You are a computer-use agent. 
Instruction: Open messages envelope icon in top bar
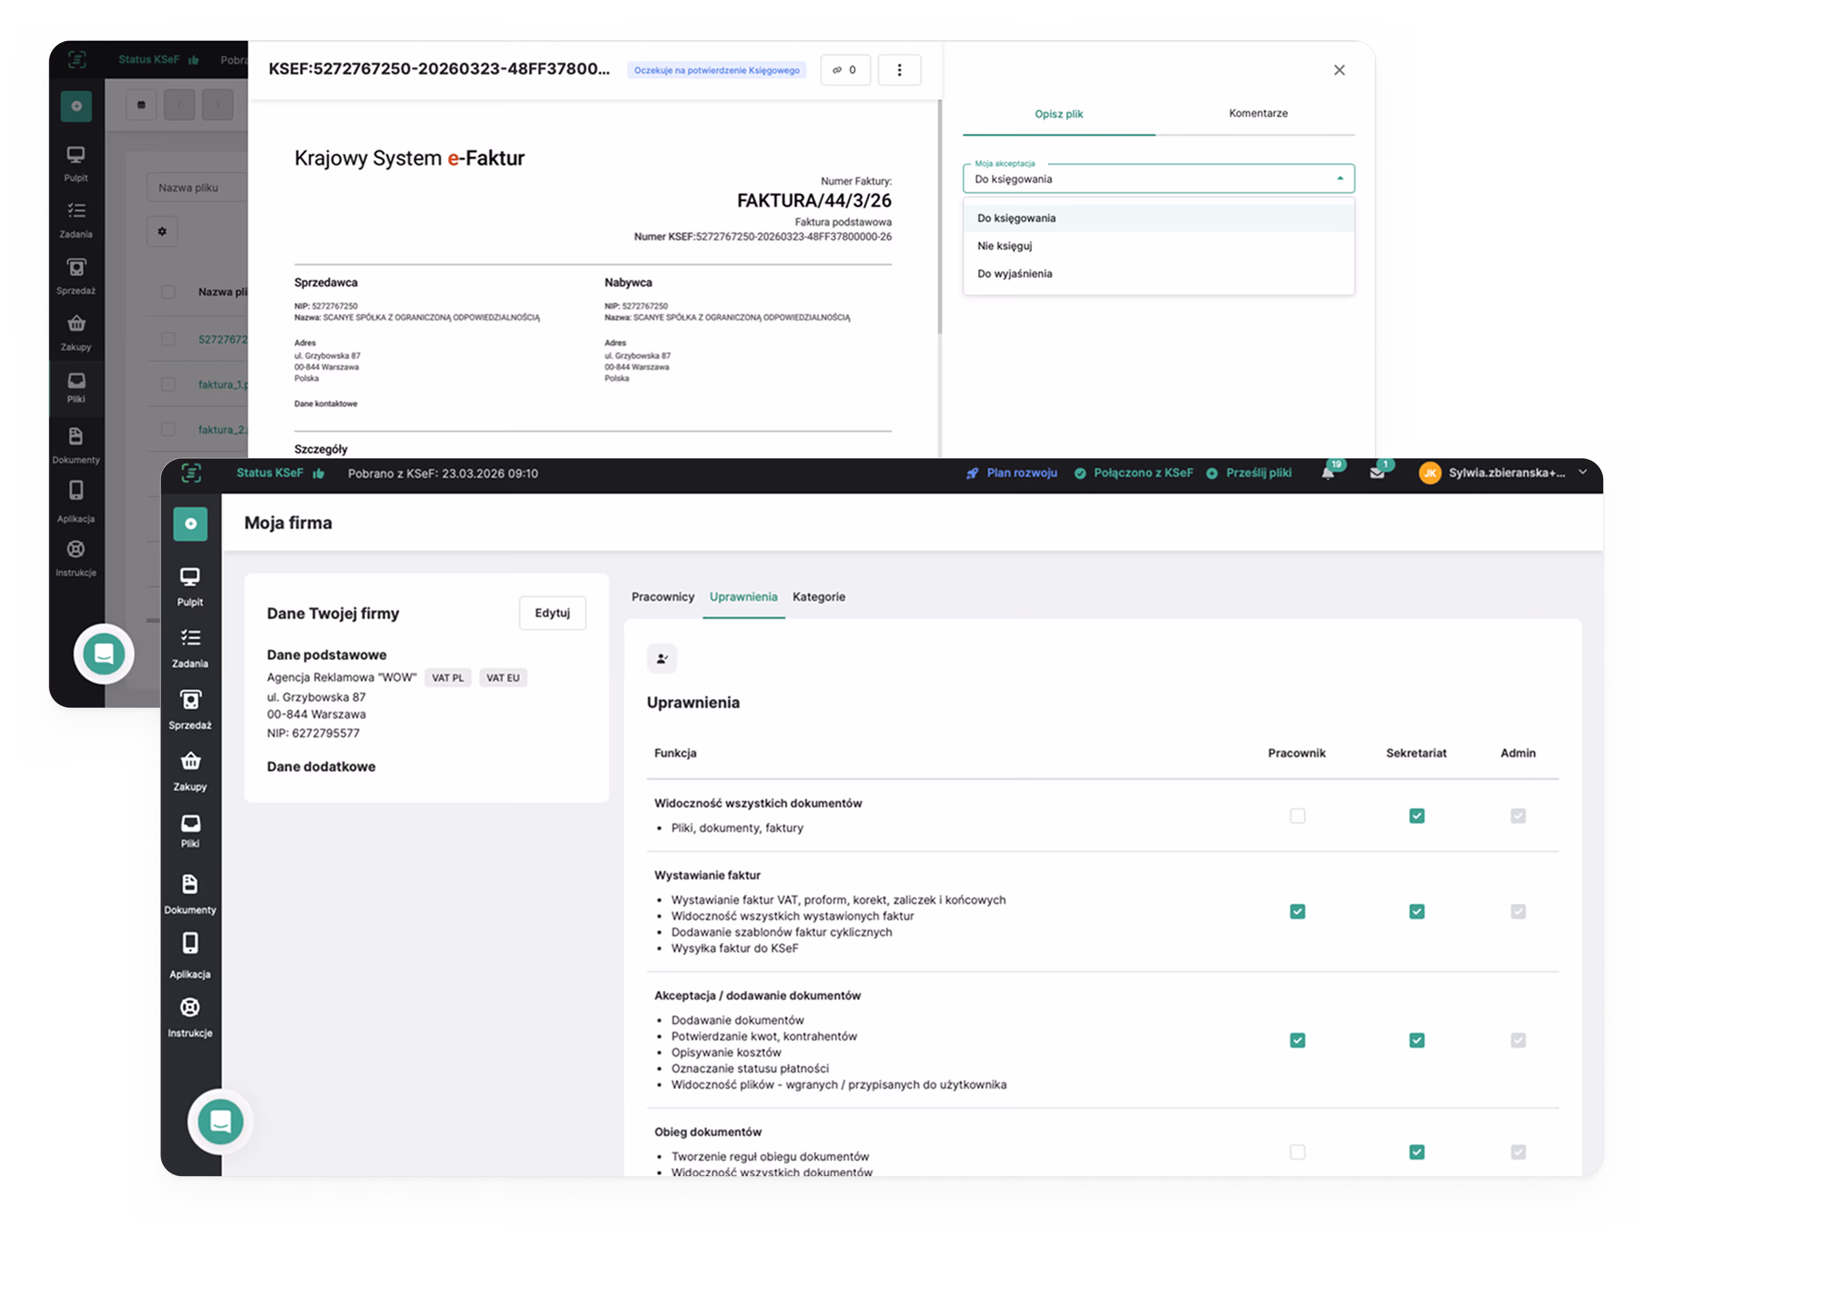point(1377,473)
